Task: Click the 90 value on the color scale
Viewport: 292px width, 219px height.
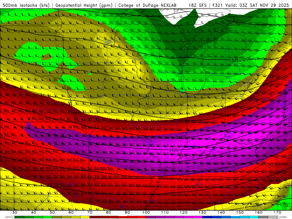Action: coord(127,212)
